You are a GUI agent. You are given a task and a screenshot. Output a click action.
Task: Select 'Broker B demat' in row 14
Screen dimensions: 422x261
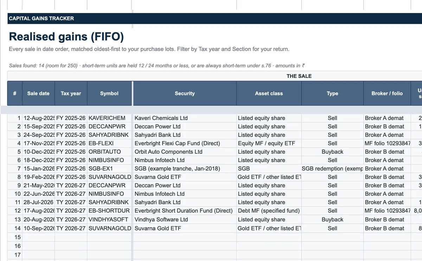387,228
